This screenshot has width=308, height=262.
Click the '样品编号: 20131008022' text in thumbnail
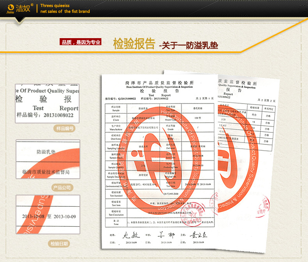point(45,115)
